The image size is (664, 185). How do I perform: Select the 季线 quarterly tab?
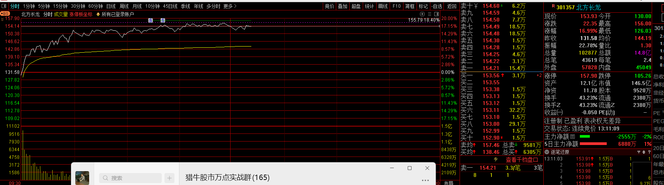pos(186,6)
